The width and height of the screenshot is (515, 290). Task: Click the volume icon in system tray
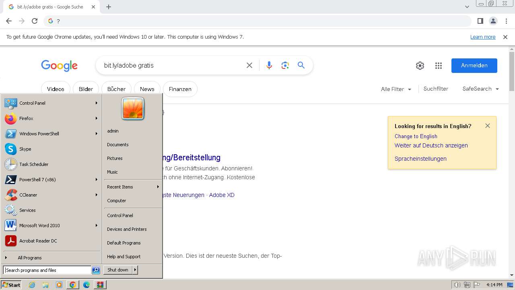tap(457, 285)
